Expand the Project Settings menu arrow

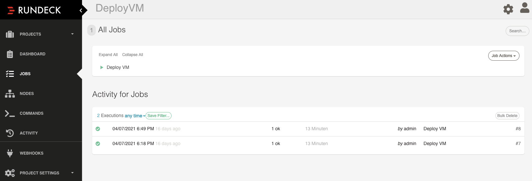point(72,173)
